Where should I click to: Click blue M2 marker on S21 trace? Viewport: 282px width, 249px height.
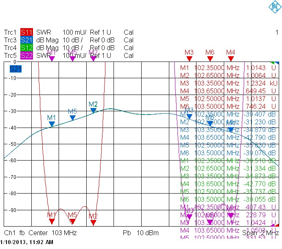point(93,110)
